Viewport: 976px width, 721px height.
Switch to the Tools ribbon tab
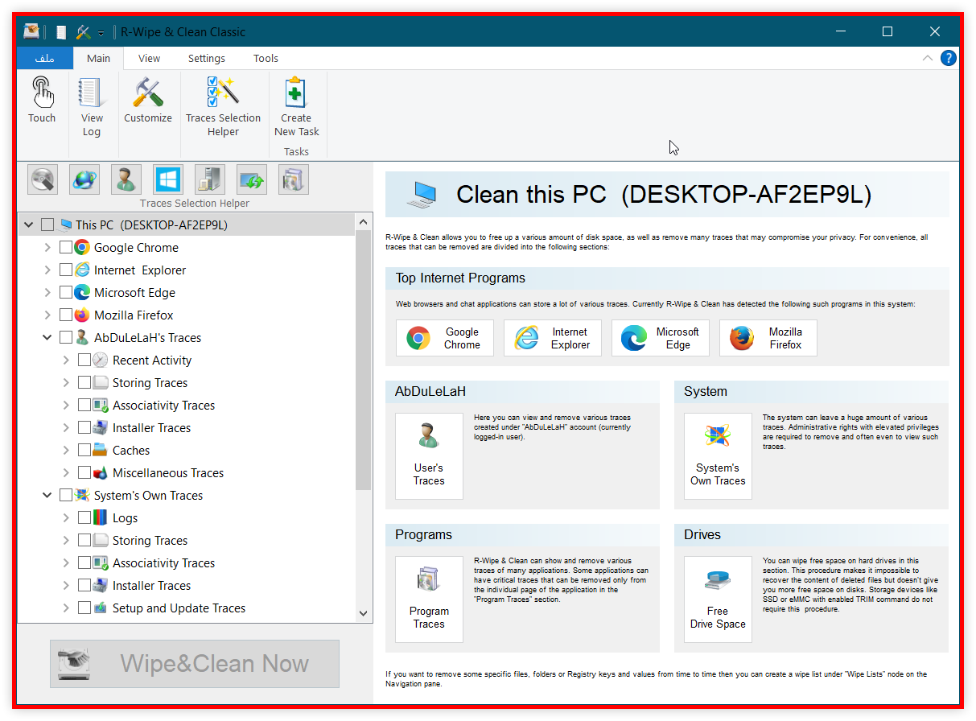coord(266,58)
